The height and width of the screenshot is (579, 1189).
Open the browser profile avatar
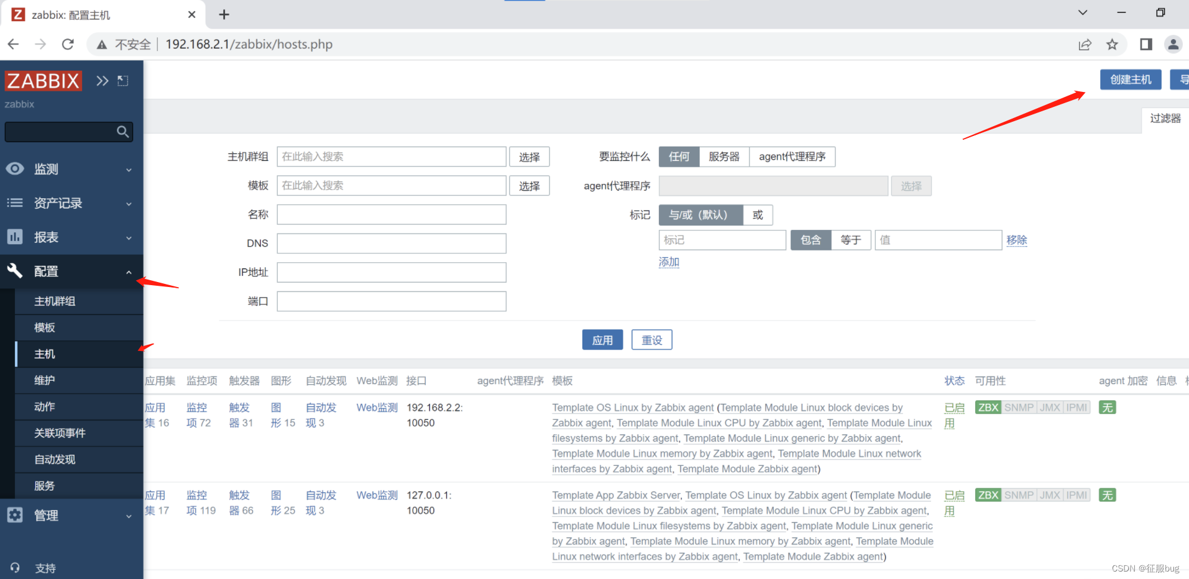1173,44
